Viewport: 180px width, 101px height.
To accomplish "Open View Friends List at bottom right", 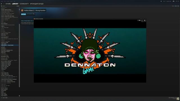I will click(x=172, y=98).
